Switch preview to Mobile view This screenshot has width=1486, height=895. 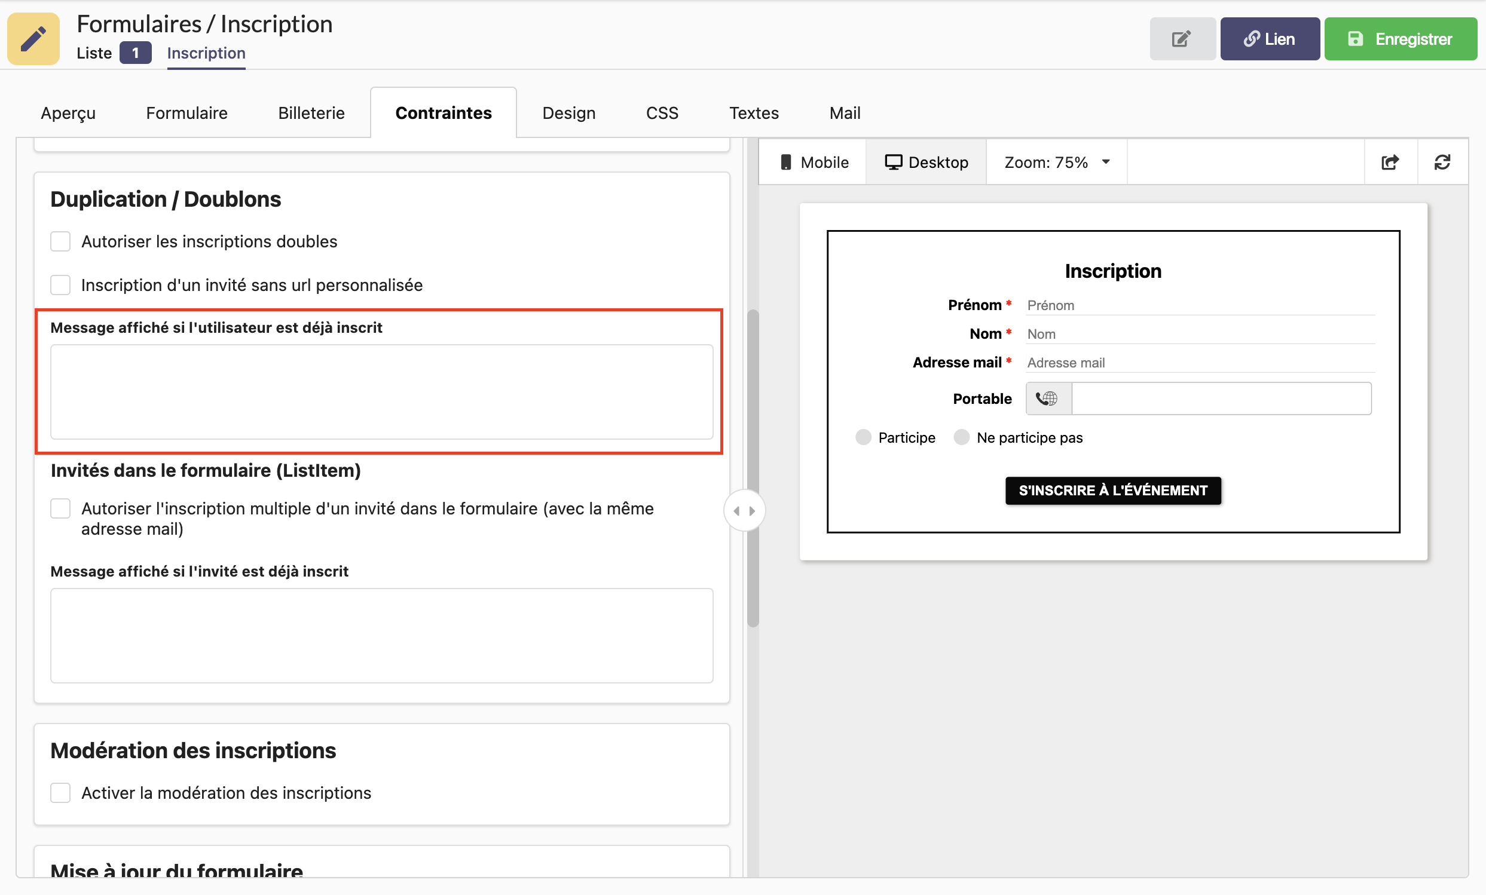[x=814, y=162]
